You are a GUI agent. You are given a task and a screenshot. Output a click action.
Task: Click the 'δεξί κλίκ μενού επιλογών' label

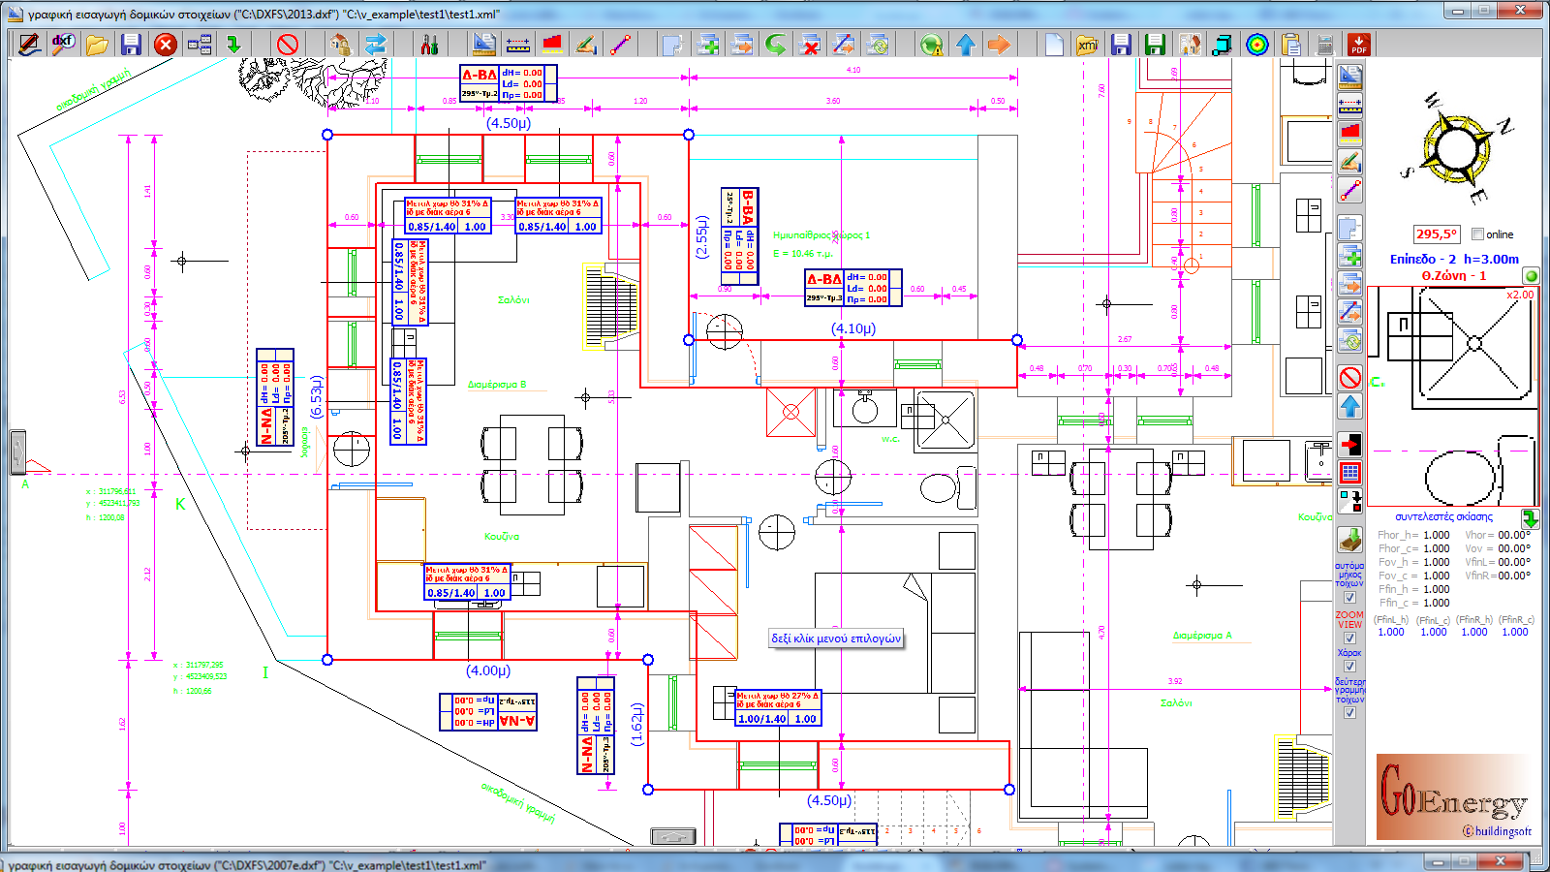tap(836, 638)
